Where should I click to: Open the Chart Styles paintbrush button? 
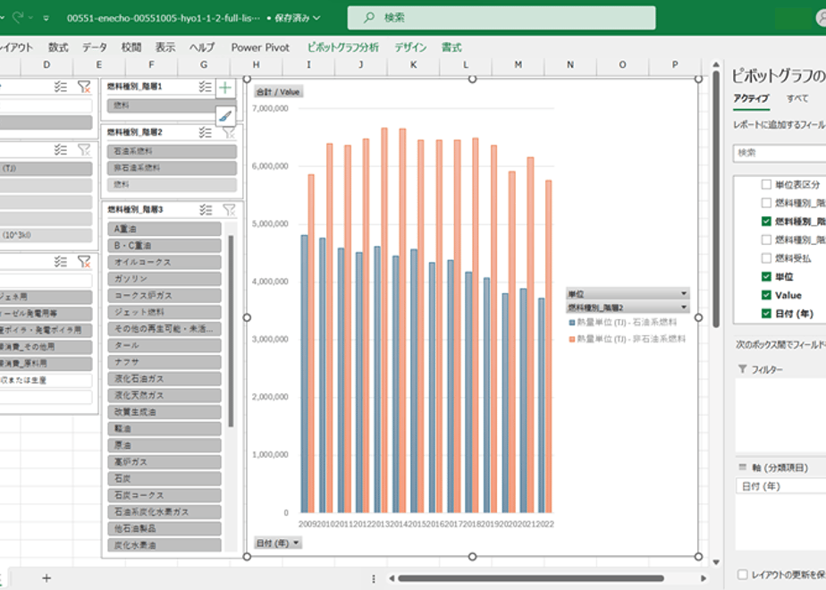click(225, 116)
